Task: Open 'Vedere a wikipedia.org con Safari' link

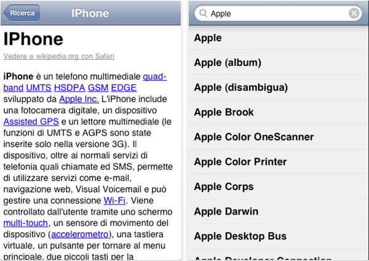Action: tap(59, 56)
